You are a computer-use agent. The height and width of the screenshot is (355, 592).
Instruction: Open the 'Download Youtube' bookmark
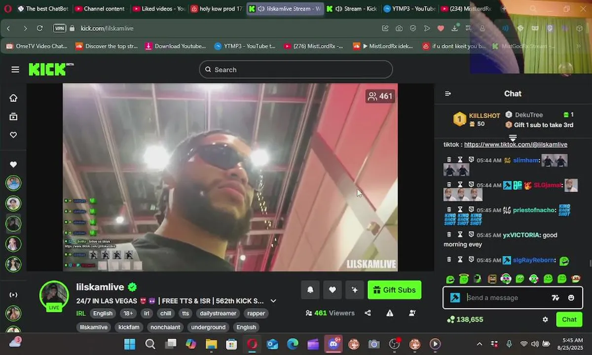[176, 46]
